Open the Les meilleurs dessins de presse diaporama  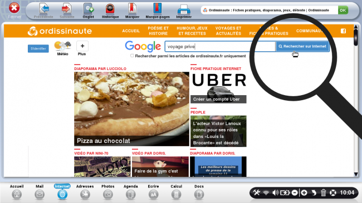tap(218, 166)
